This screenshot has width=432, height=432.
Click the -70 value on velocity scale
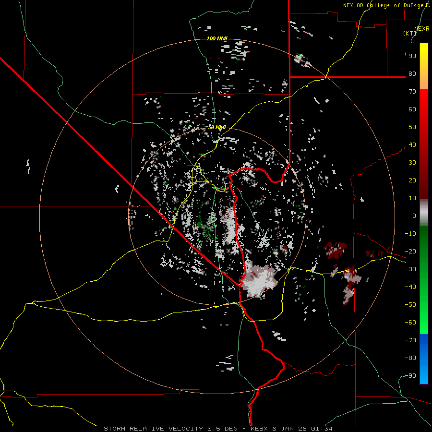[410, 340]
